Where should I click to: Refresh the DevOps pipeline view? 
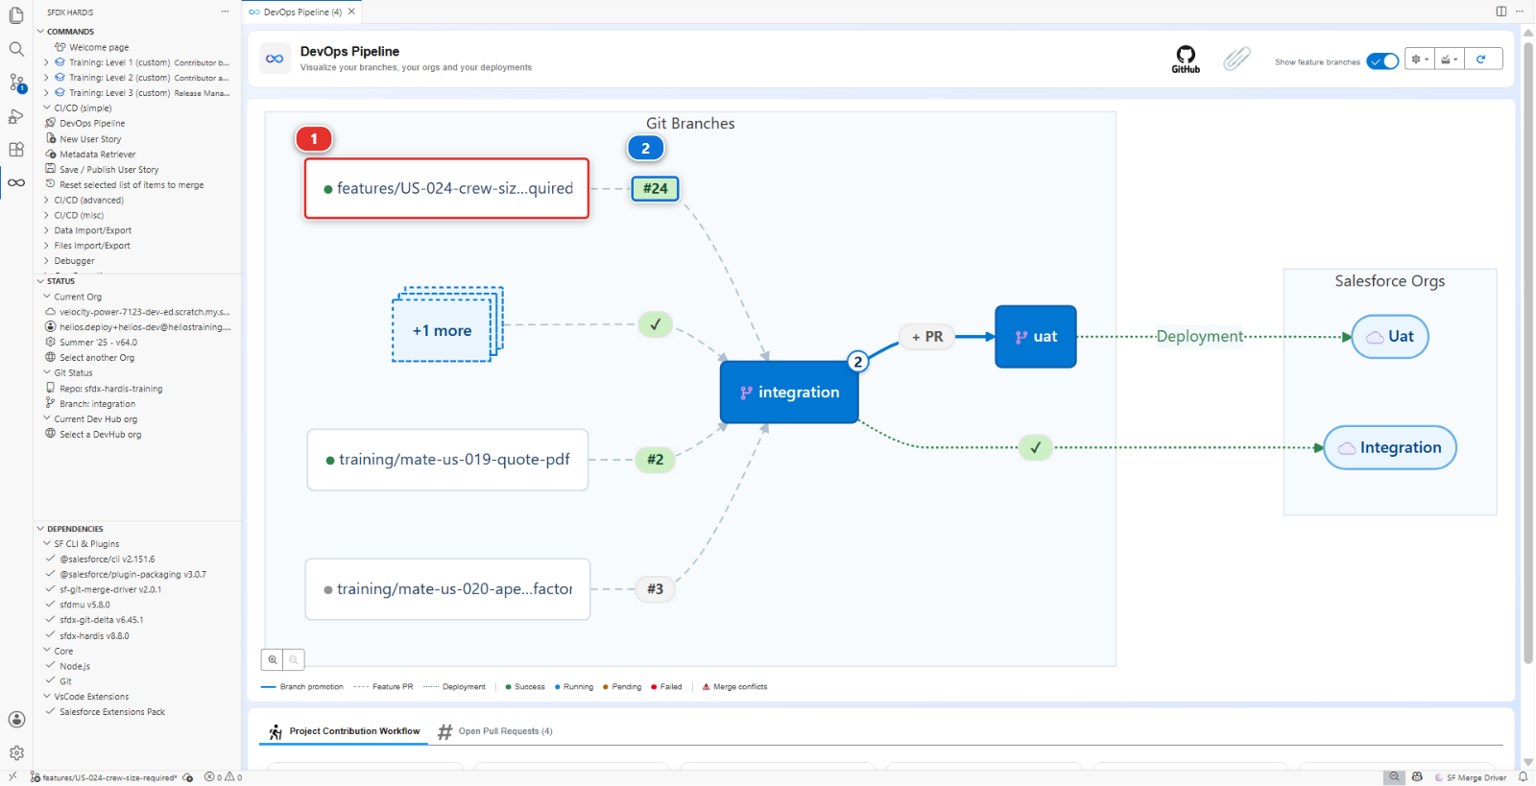pyautogui.click(x=1481, y=60)
